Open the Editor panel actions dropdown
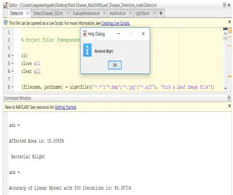This screenshot has width=233, height=195. 224,5
